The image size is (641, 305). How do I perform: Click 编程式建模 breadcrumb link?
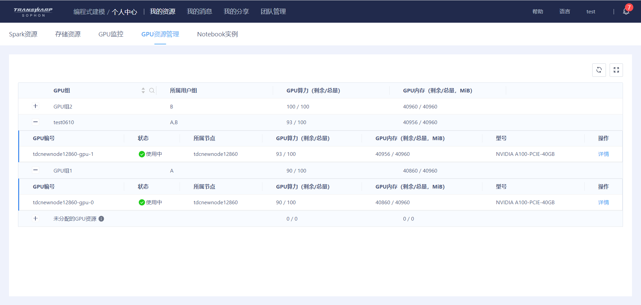coord(89,12)
